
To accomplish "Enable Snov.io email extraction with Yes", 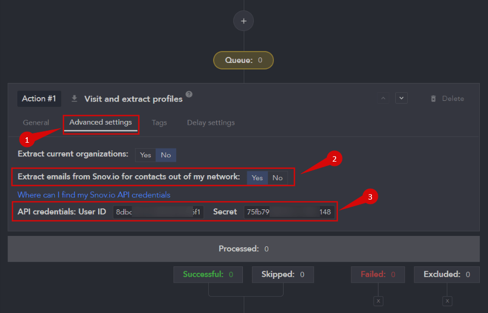I will pyautogui.click(x=257, y=178).
